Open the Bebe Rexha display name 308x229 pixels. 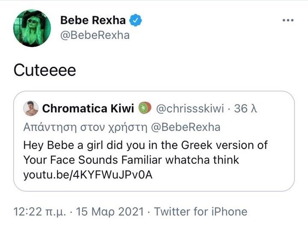pos(93,20)
